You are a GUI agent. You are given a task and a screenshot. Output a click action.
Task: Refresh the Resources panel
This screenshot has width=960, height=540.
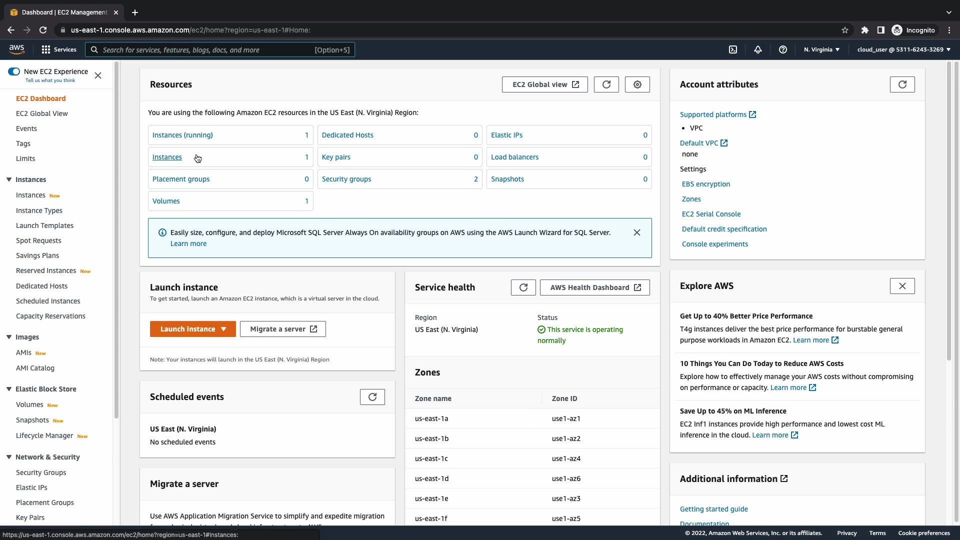(x=606, y=84)
